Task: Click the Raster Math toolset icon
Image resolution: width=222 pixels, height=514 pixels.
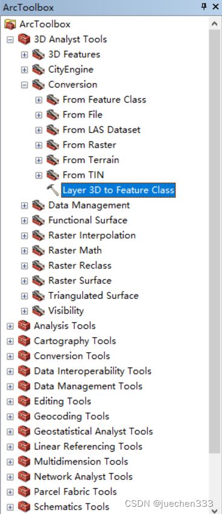Action: pyautogui.click(x=39, y=250)
